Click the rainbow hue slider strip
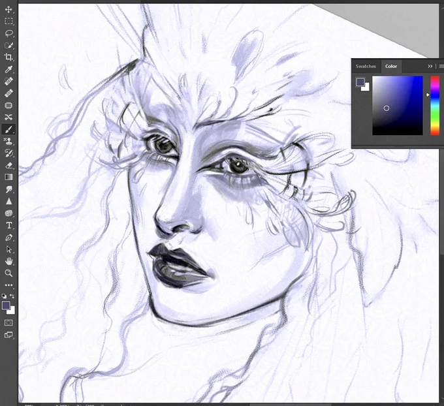Viewport: 444px width, 406px height. tap(435, 105)
